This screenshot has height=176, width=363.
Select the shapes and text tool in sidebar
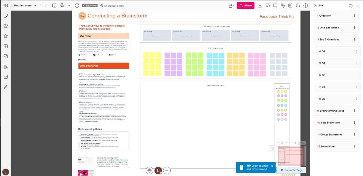(x=5, y=26)
